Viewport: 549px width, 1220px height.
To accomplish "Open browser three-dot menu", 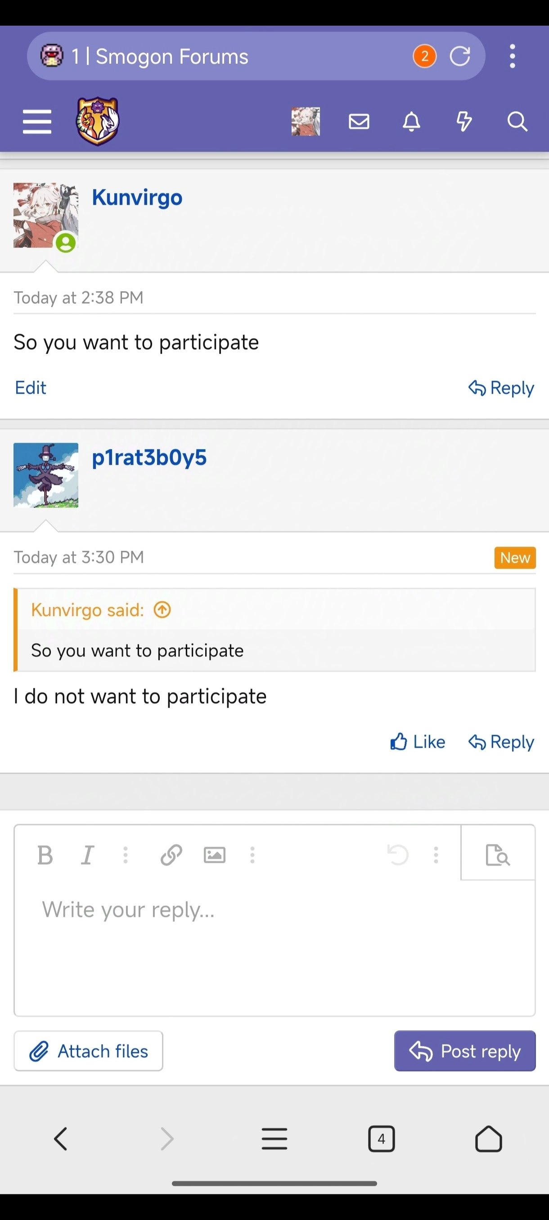I will pyautogui.click(x=512, y=56).
